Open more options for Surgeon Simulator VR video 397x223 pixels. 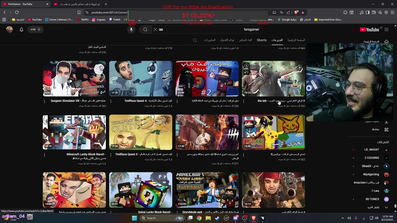click(x=44, y=101)
